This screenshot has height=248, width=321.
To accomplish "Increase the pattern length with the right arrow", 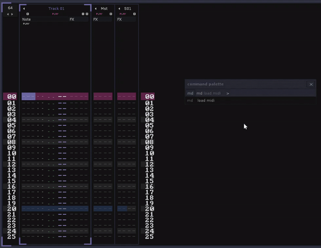I will click(x=12, y=14).
